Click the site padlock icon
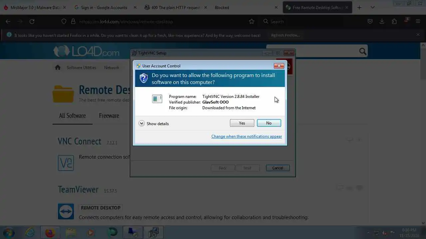Screen dimensions: 426x239 pyautogui.click(x=73, y=21)
